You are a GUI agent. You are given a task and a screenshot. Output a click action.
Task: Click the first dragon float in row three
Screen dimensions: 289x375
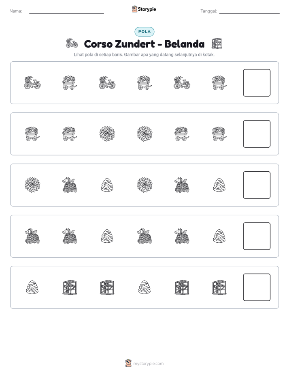tap(70, 185)
